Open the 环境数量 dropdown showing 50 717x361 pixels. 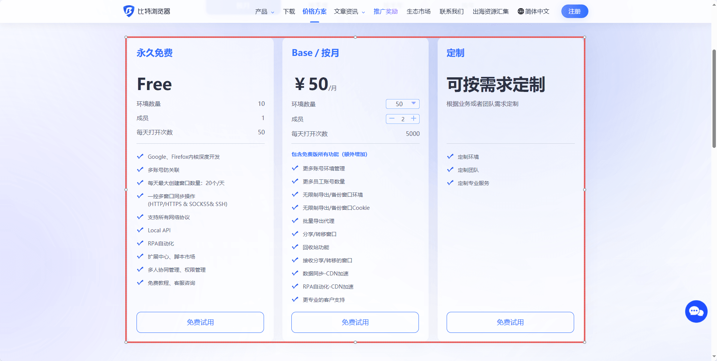point(402,104)
